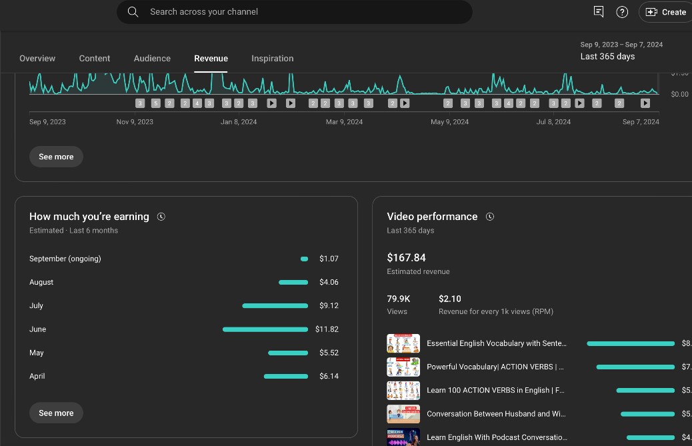Open the send feedback icon
Screen dimensions: 692x446
point(599,12)
